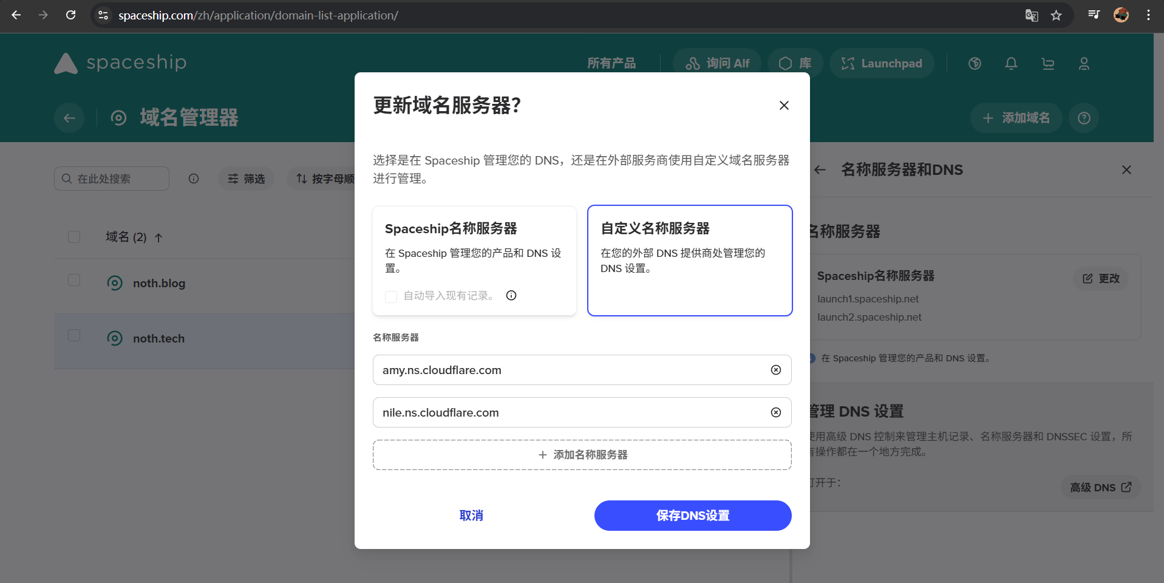
Task: Click the back arrow beside 域名管理器
Action: 69,118
